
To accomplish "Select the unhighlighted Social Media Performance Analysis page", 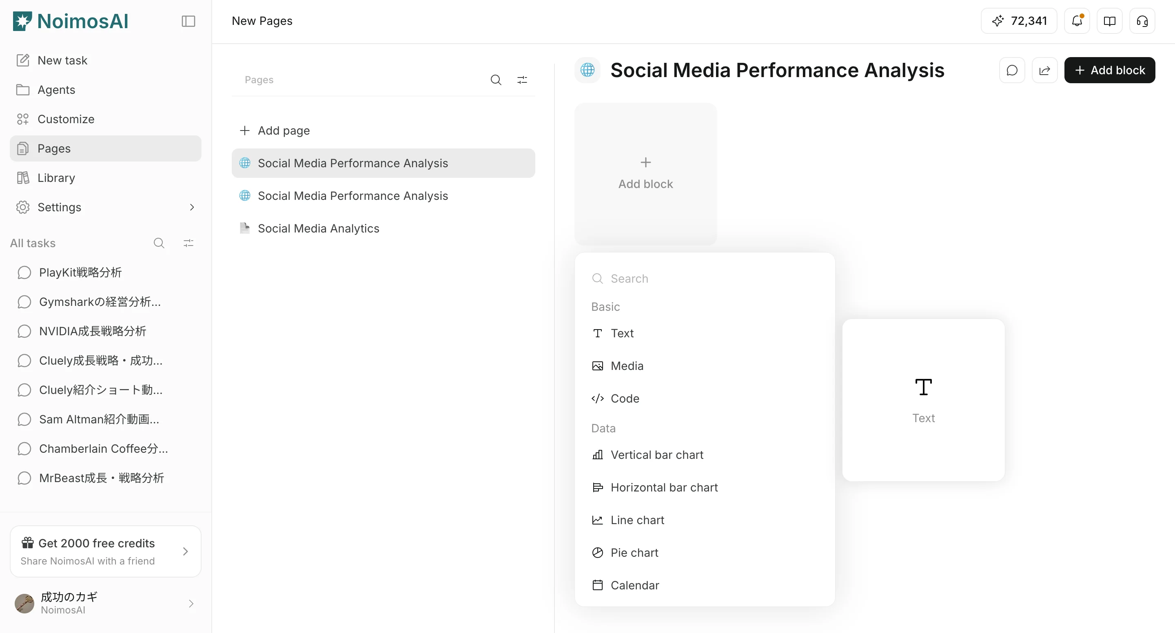I will point(383,196).
